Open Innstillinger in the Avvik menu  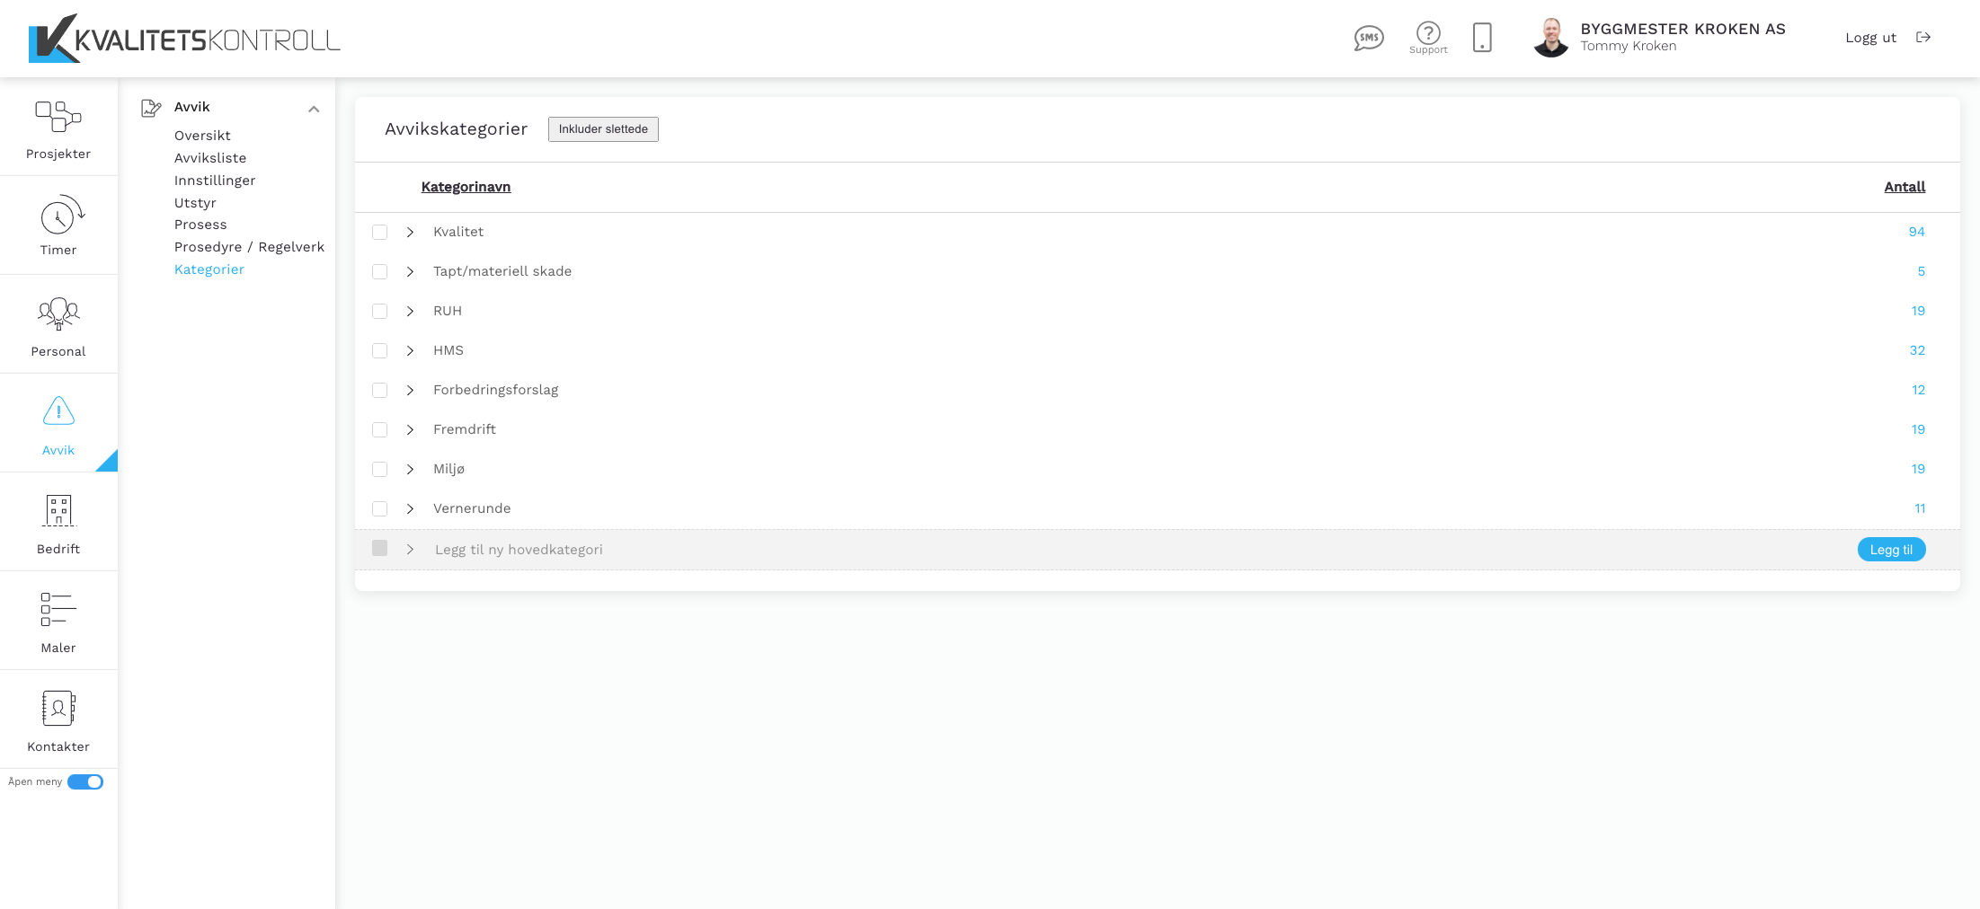[215, 181]
